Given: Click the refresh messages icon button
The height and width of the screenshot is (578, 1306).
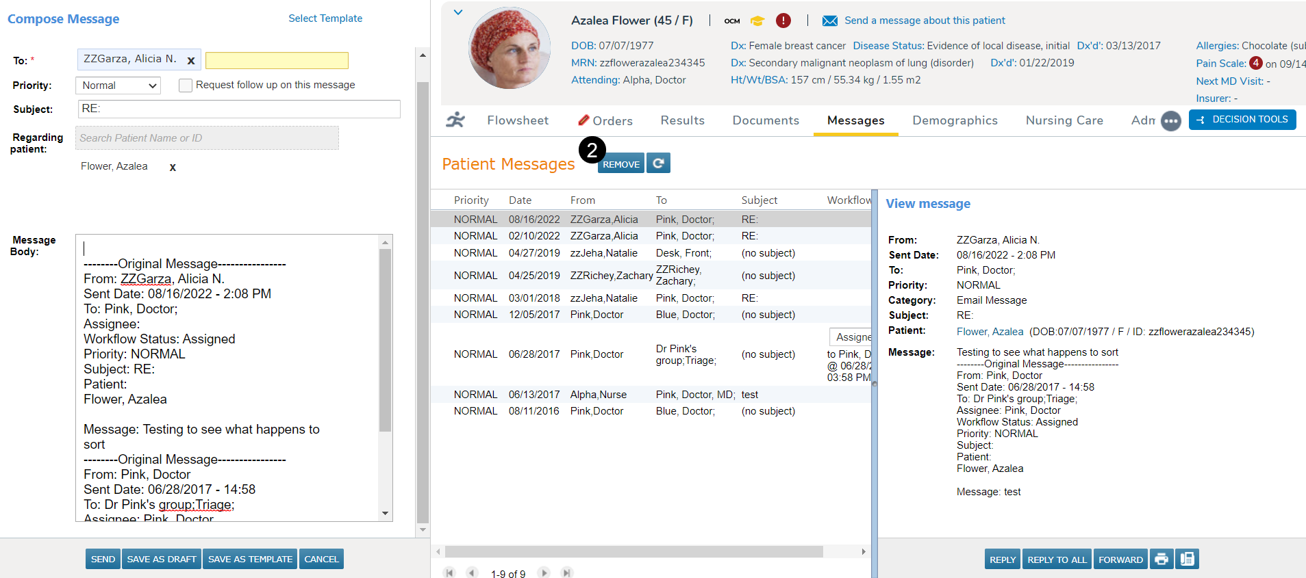Looking at the screenshot, I should pos(658,163).
